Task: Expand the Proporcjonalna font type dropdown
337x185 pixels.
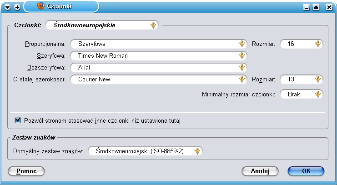Action: tap(158, 44)
